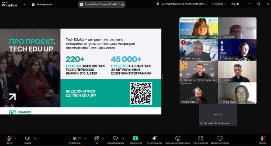
Task: Click the orange encryption shield icon
Action: pyautogui.click(x=158, y=4)
